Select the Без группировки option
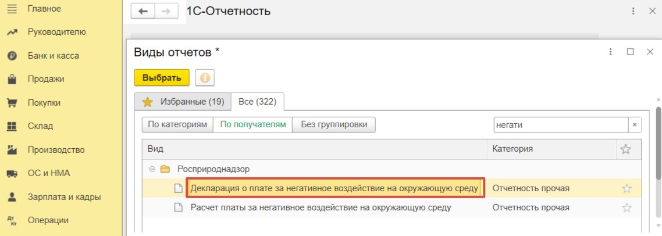662x236 pixels. (x=334, y=125)
